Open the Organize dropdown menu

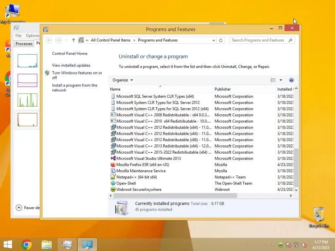coord(123,80)
